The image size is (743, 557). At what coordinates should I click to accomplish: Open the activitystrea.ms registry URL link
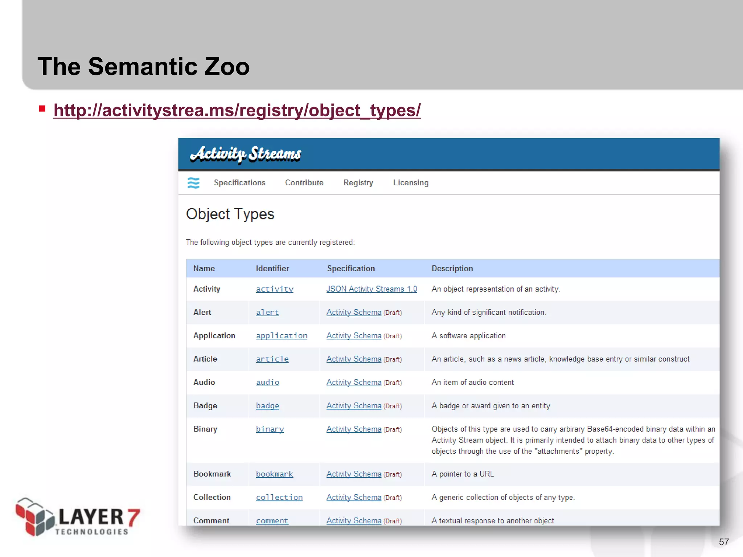[237, 110]
